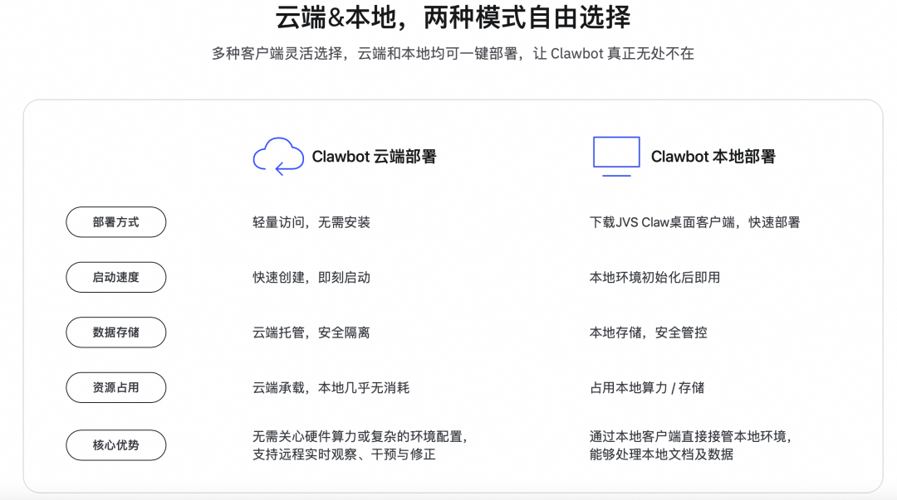897x500 pixels.
Task: Click the Clawbot 云端部署 column heading
Action: 374,157
